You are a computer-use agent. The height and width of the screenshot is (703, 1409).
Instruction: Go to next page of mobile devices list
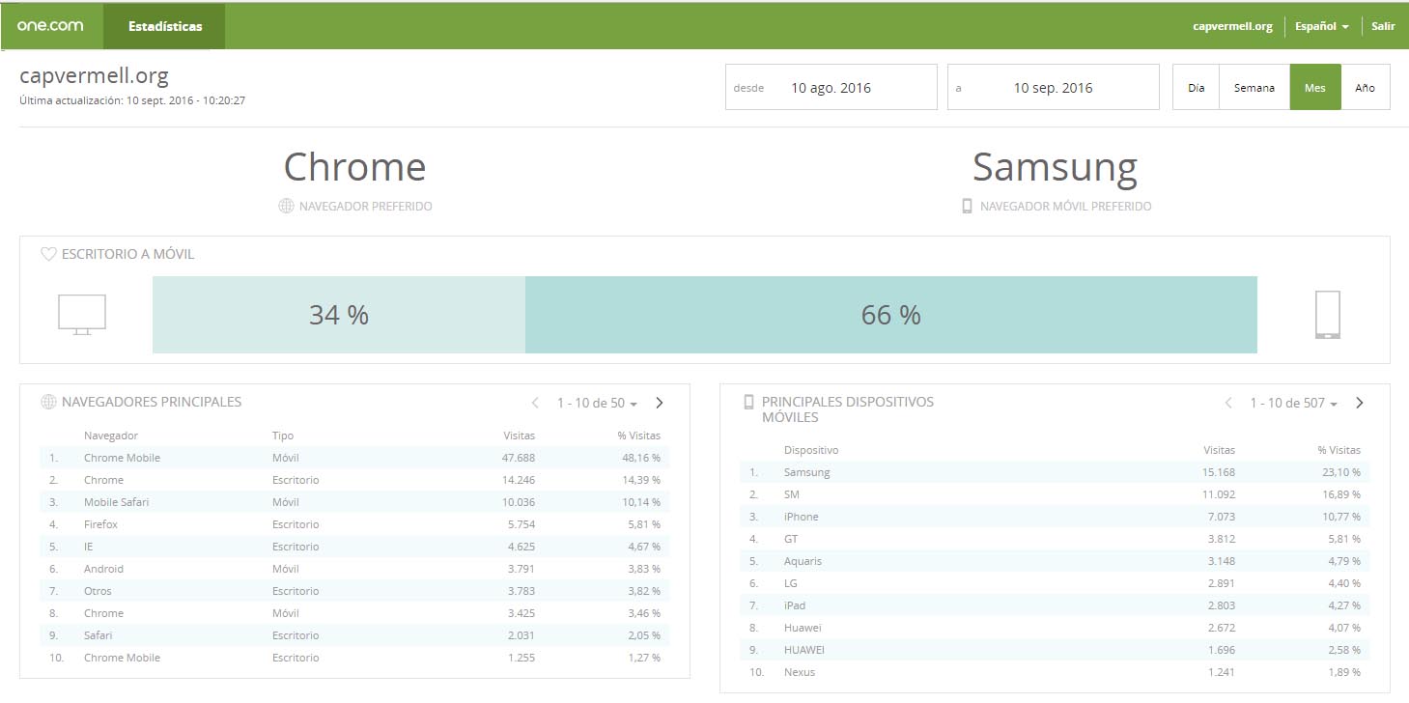click(x=1360, y=403)
